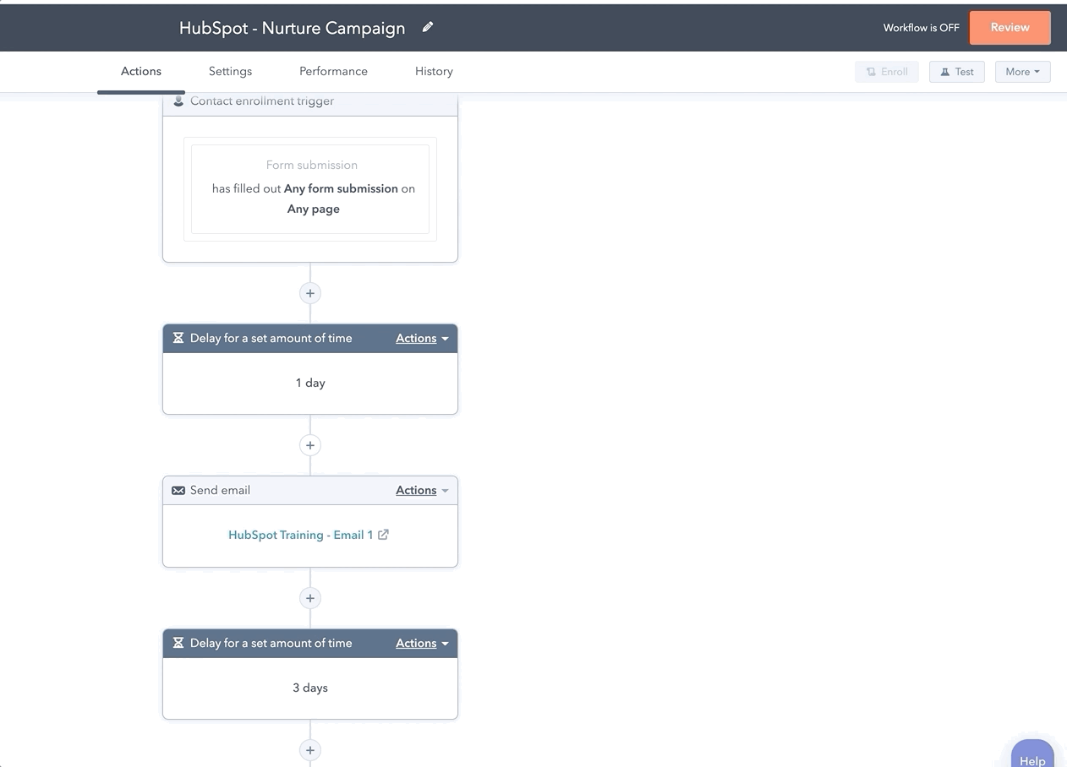
Task: Expand the More dropdown menu
Action: pos(1022,72)
